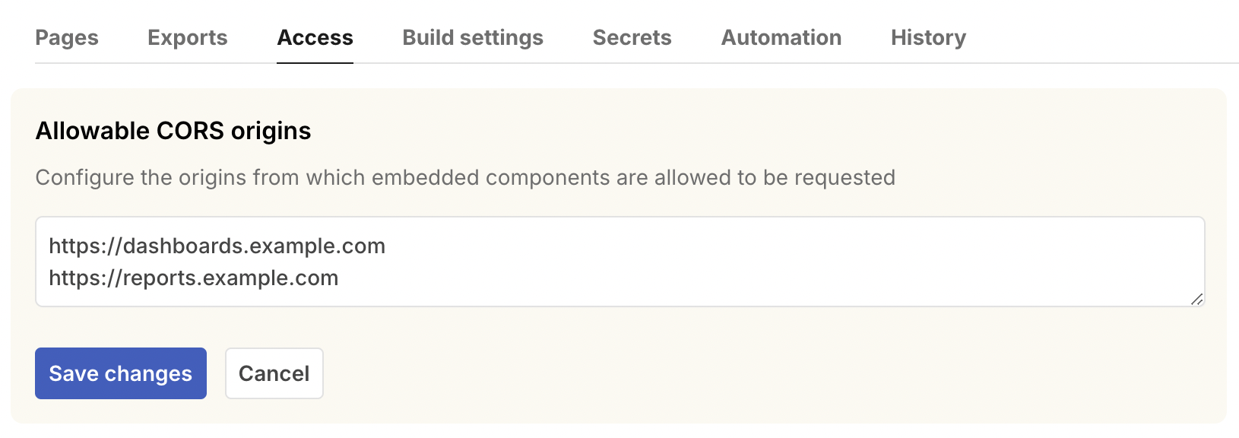Place cursor on the dashboards.example.com line
Viewport: 1239px width, 438px height.
[217, 246]
